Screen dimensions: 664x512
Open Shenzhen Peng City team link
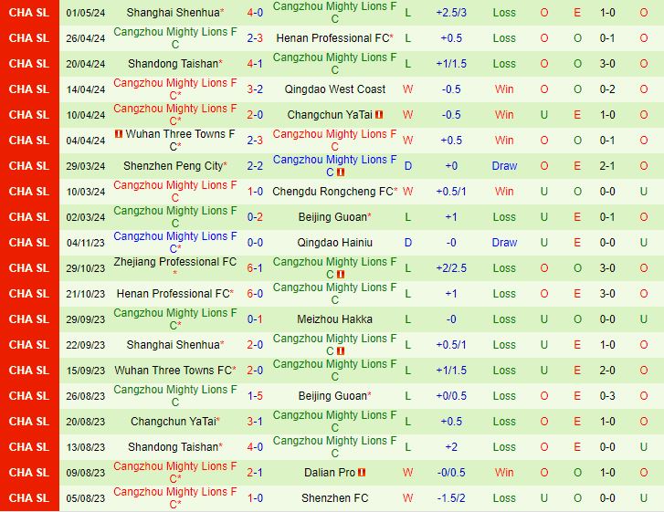coord(175,166)
